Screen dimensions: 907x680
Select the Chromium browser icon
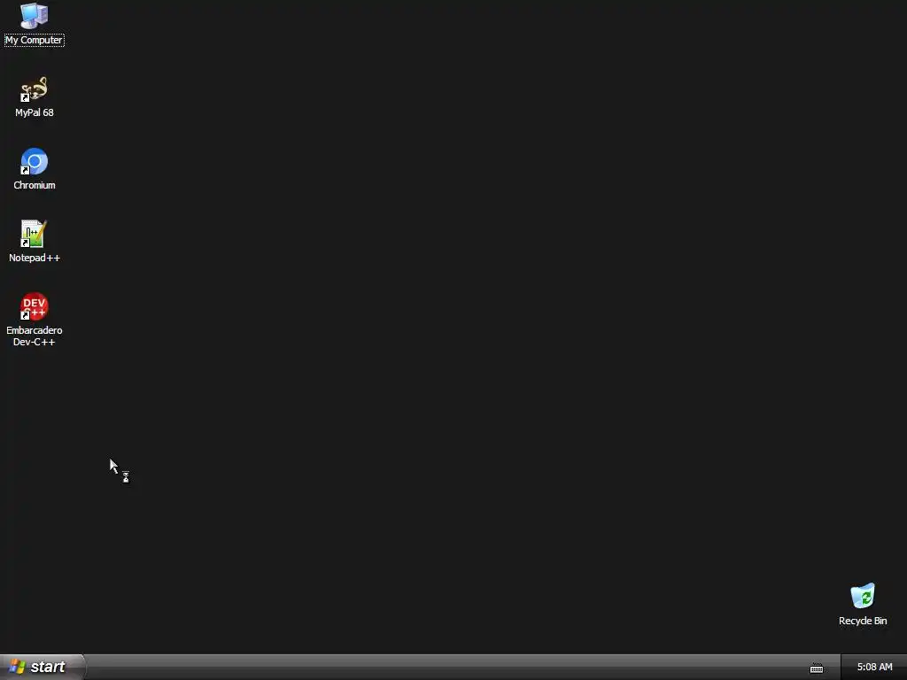click(x=35, y=161)
